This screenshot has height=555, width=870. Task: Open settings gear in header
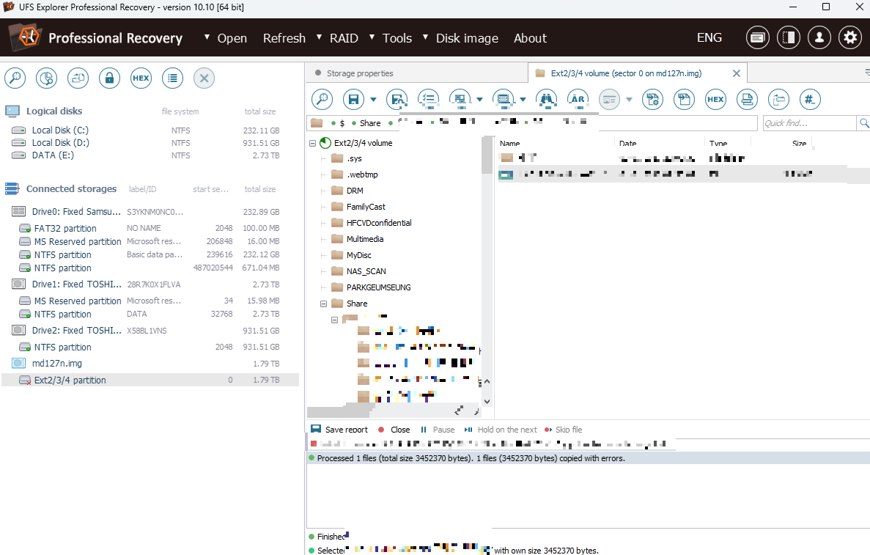850,37
